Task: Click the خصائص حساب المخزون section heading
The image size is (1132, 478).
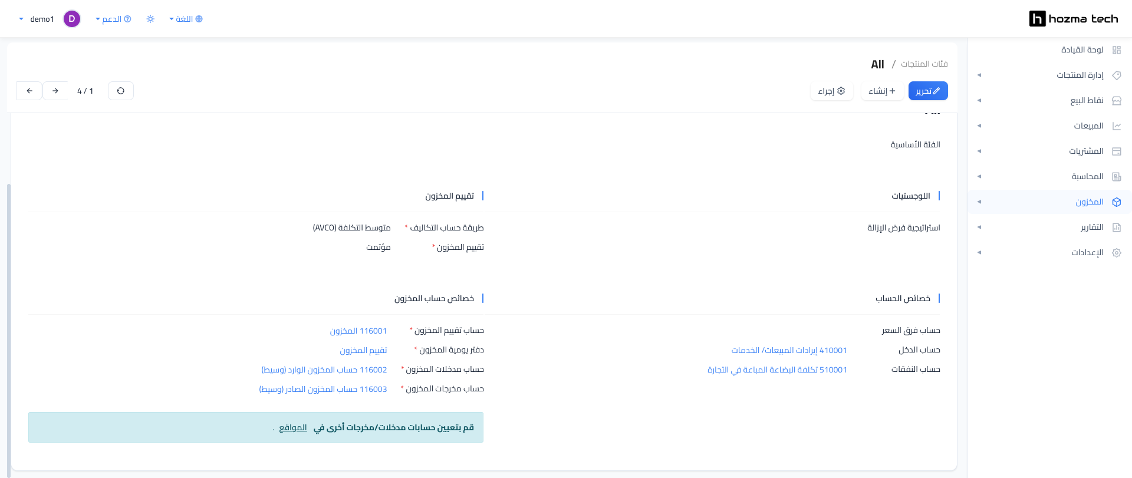Action: point(435,298)
